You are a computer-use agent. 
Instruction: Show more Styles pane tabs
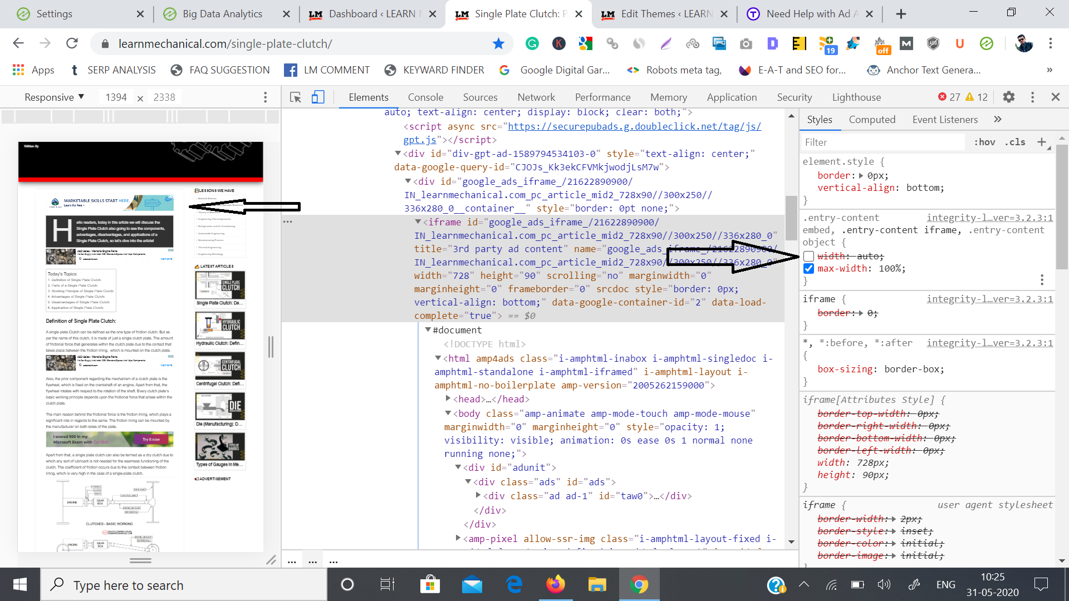(998, 119)
